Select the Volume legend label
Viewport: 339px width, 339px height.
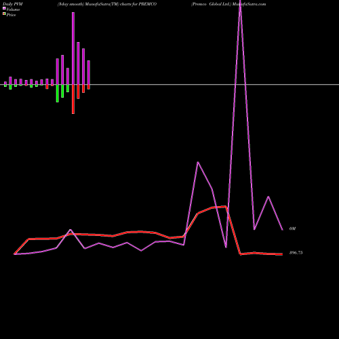(x=13, y=9)
